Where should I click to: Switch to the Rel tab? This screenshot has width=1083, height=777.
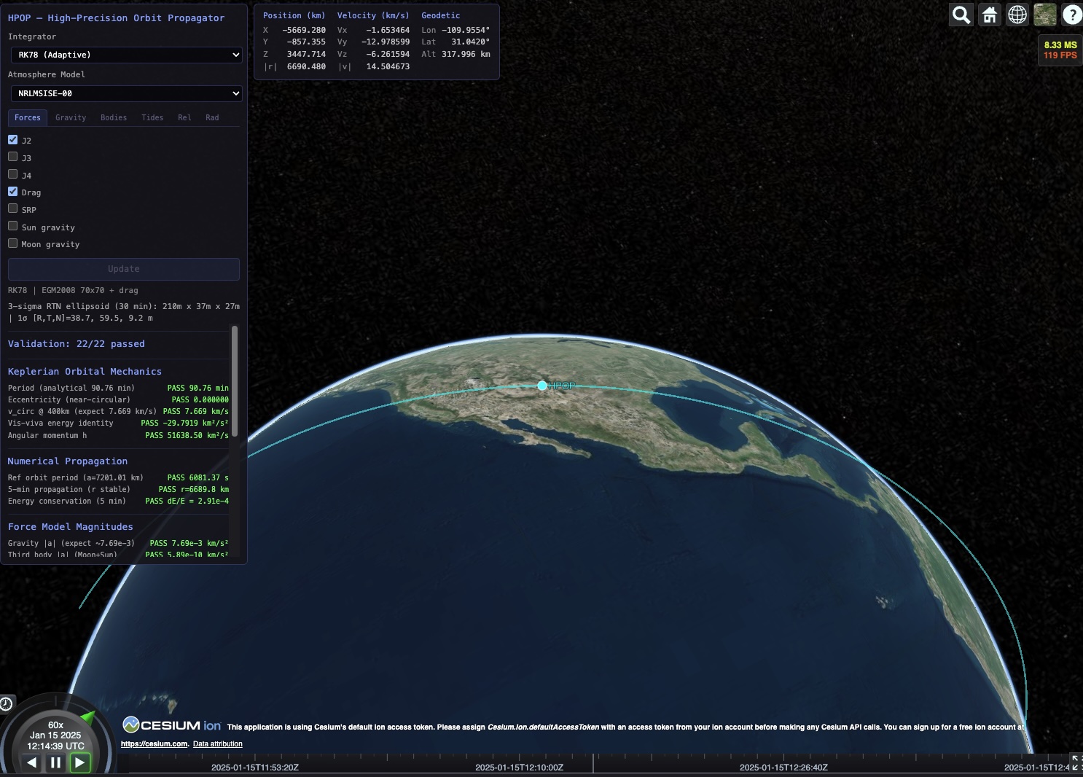[184, 117]
